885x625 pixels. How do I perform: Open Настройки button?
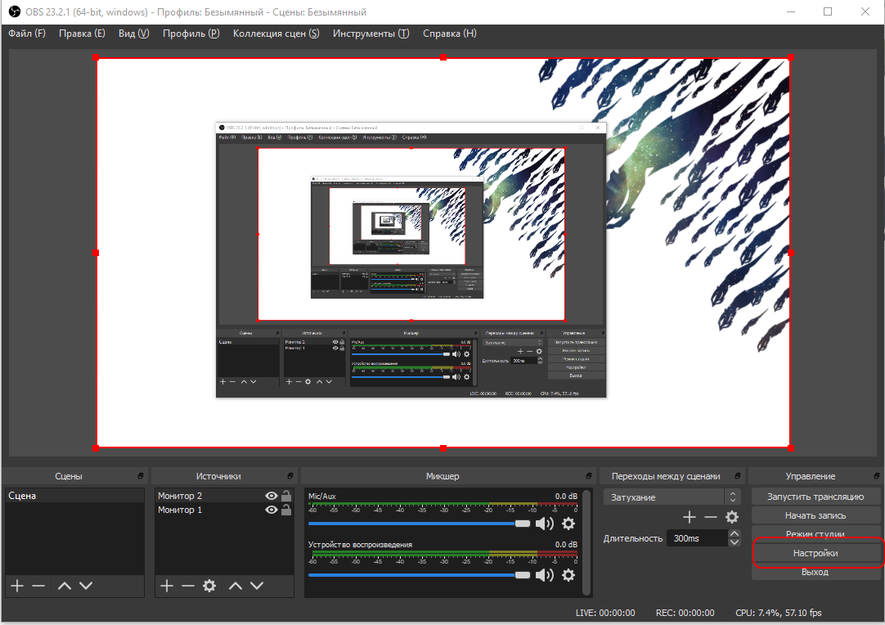815,553
